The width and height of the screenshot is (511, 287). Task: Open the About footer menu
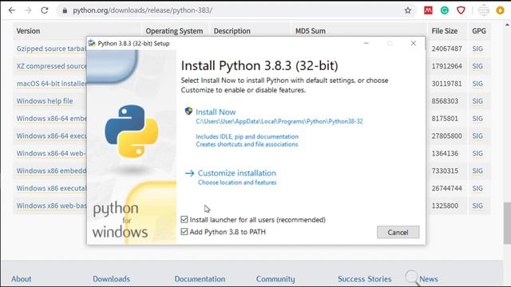[22, 279]
